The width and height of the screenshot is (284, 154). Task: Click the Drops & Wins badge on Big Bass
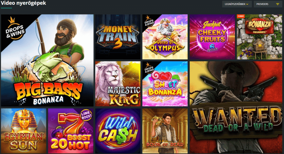coord(15,29)
